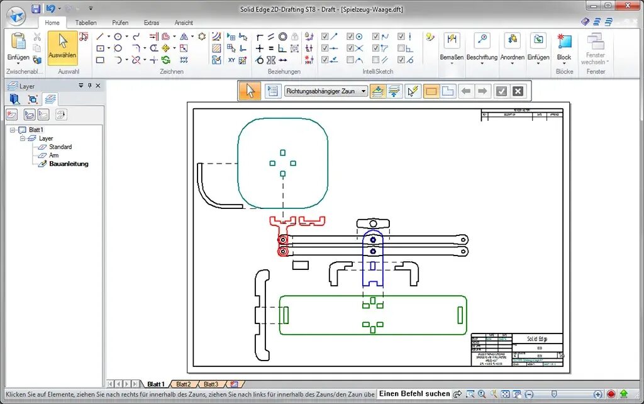This screenshot has width=644, height=404.
Task: Click the Save floppy disk icon
Action: coord(36,9)
